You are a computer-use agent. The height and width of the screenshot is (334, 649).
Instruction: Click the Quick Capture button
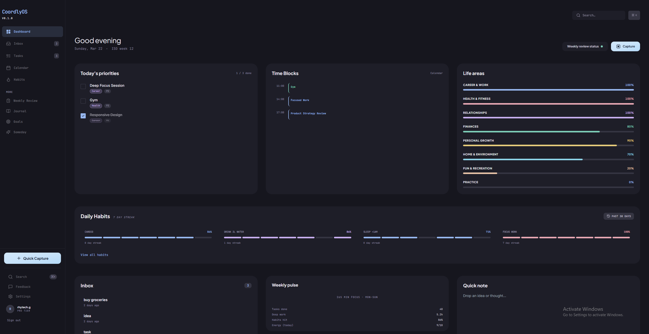[32, 258]
